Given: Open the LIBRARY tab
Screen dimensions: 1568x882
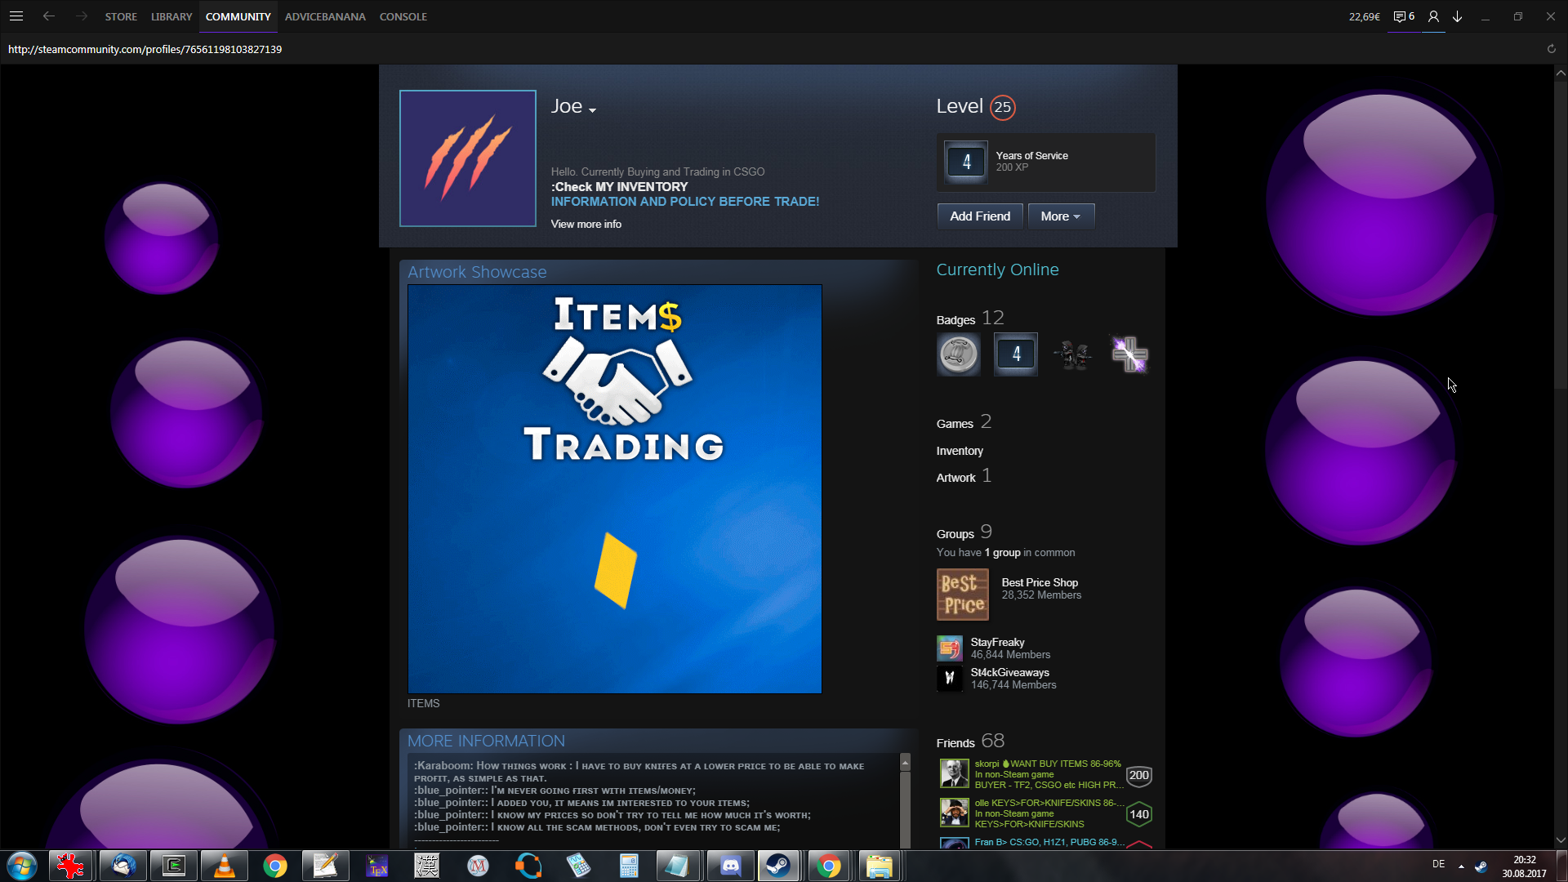Looking at the screenshot, I should pyautogui.click(x=171, y=16).
